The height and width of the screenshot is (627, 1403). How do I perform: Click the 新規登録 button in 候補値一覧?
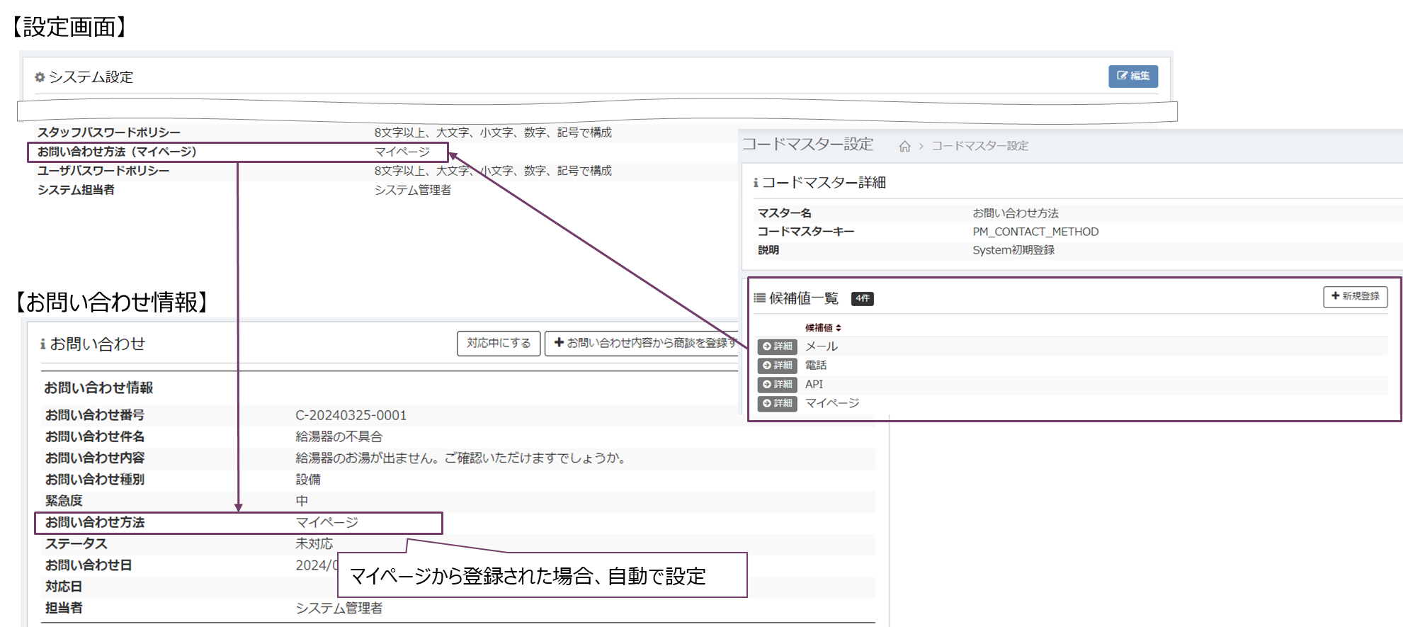(1355, 297)
